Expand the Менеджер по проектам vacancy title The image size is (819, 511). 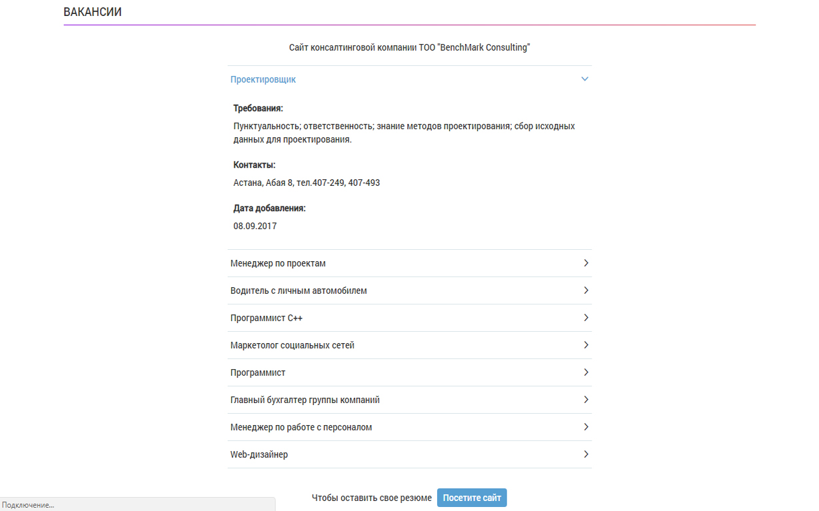(x=278, y=263)
